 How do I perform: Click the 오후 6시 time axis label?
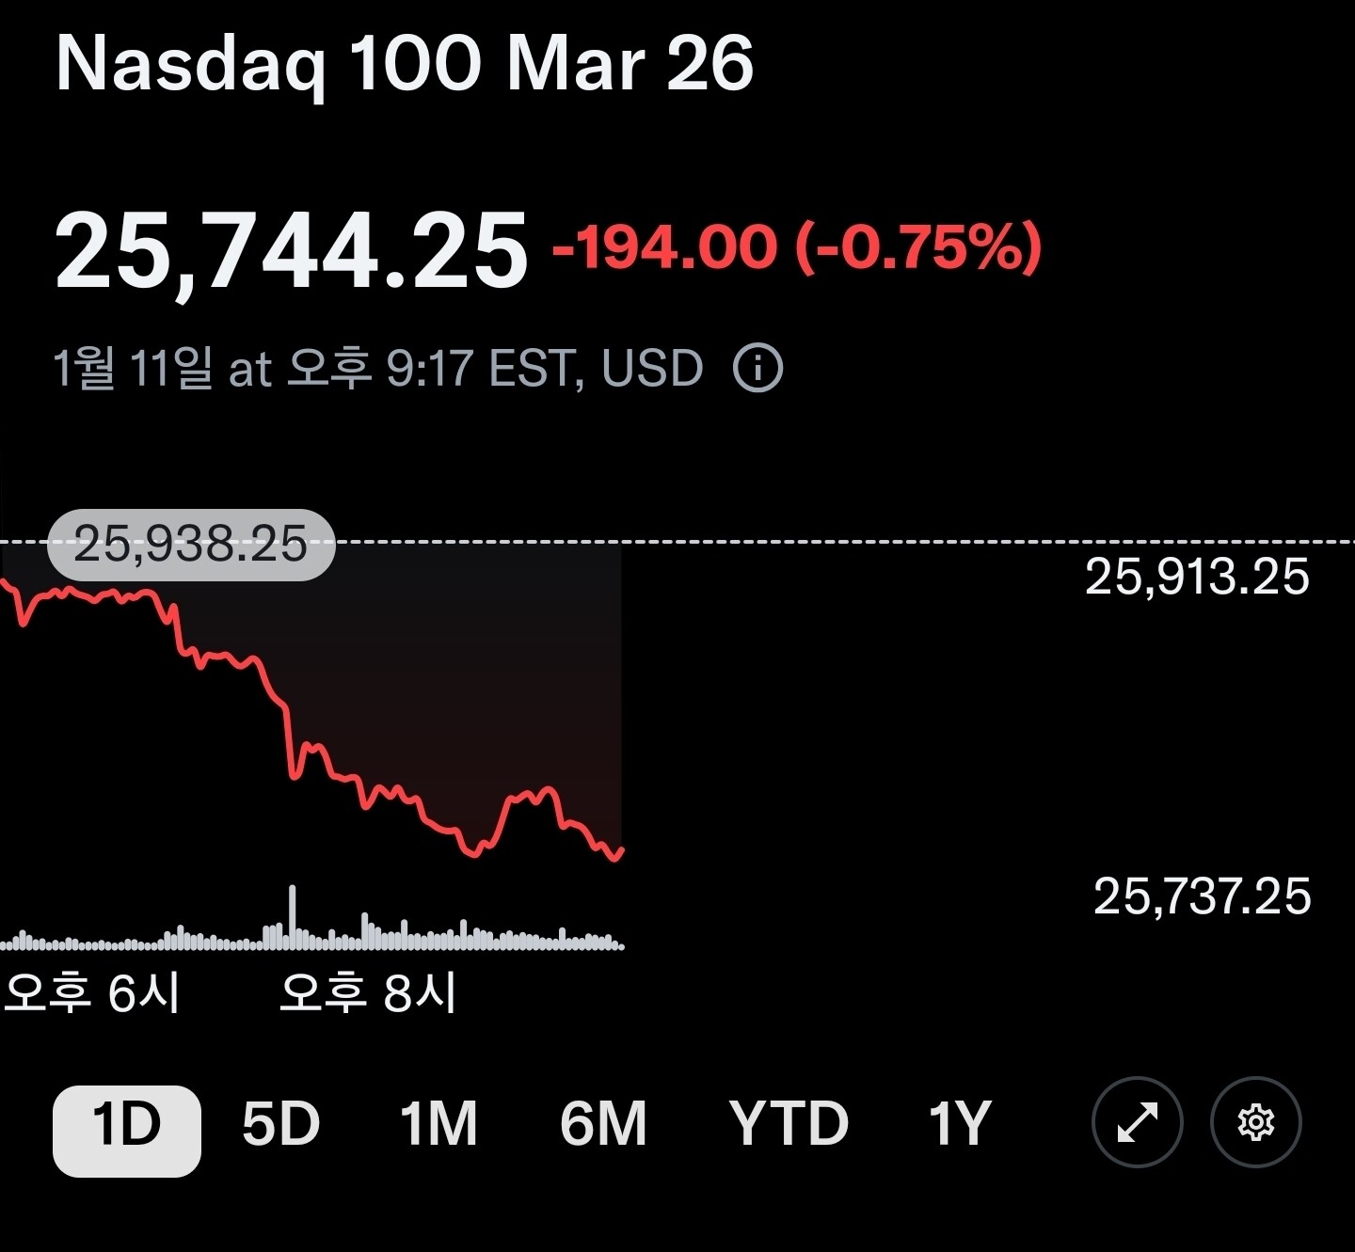pos(91,992)
